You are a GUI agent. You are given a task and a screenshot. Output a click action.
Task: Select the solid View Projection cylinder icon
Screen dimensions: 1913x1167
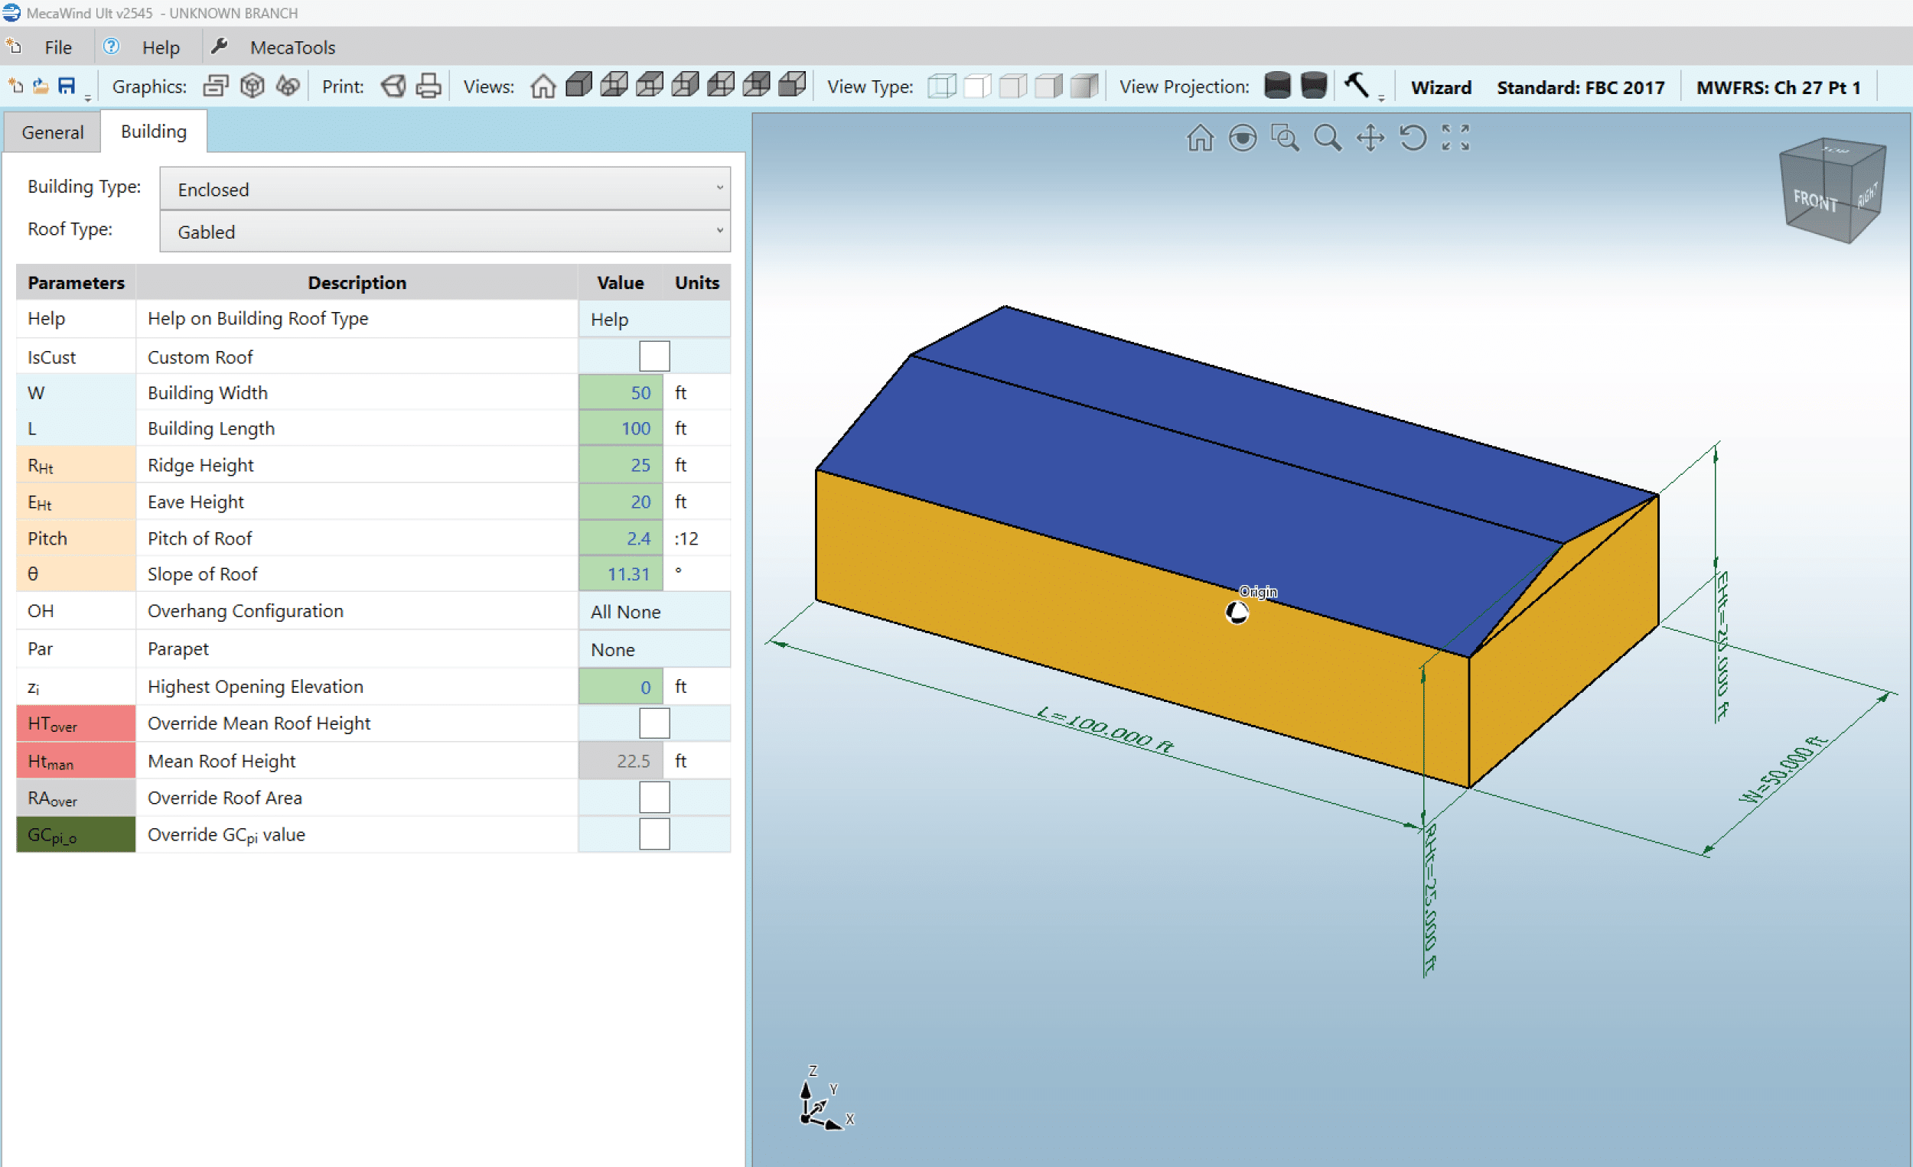tap(1277, 86)
